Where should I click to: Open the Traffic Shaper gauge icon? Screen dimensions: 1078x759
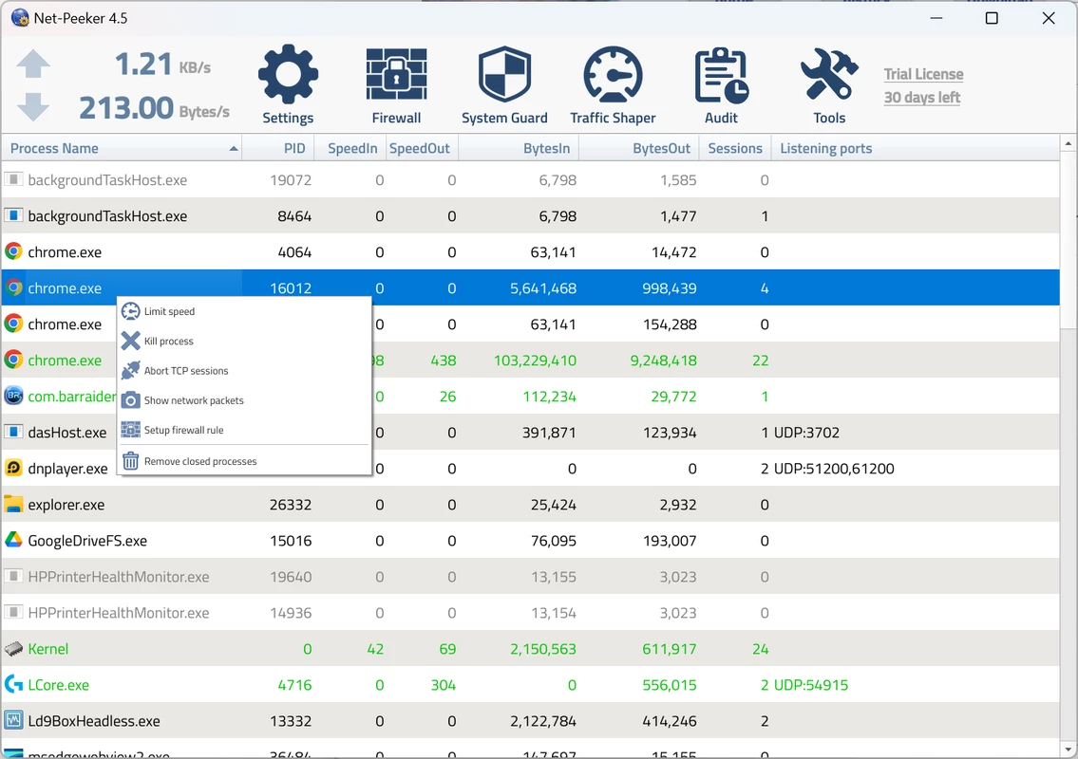613,75
